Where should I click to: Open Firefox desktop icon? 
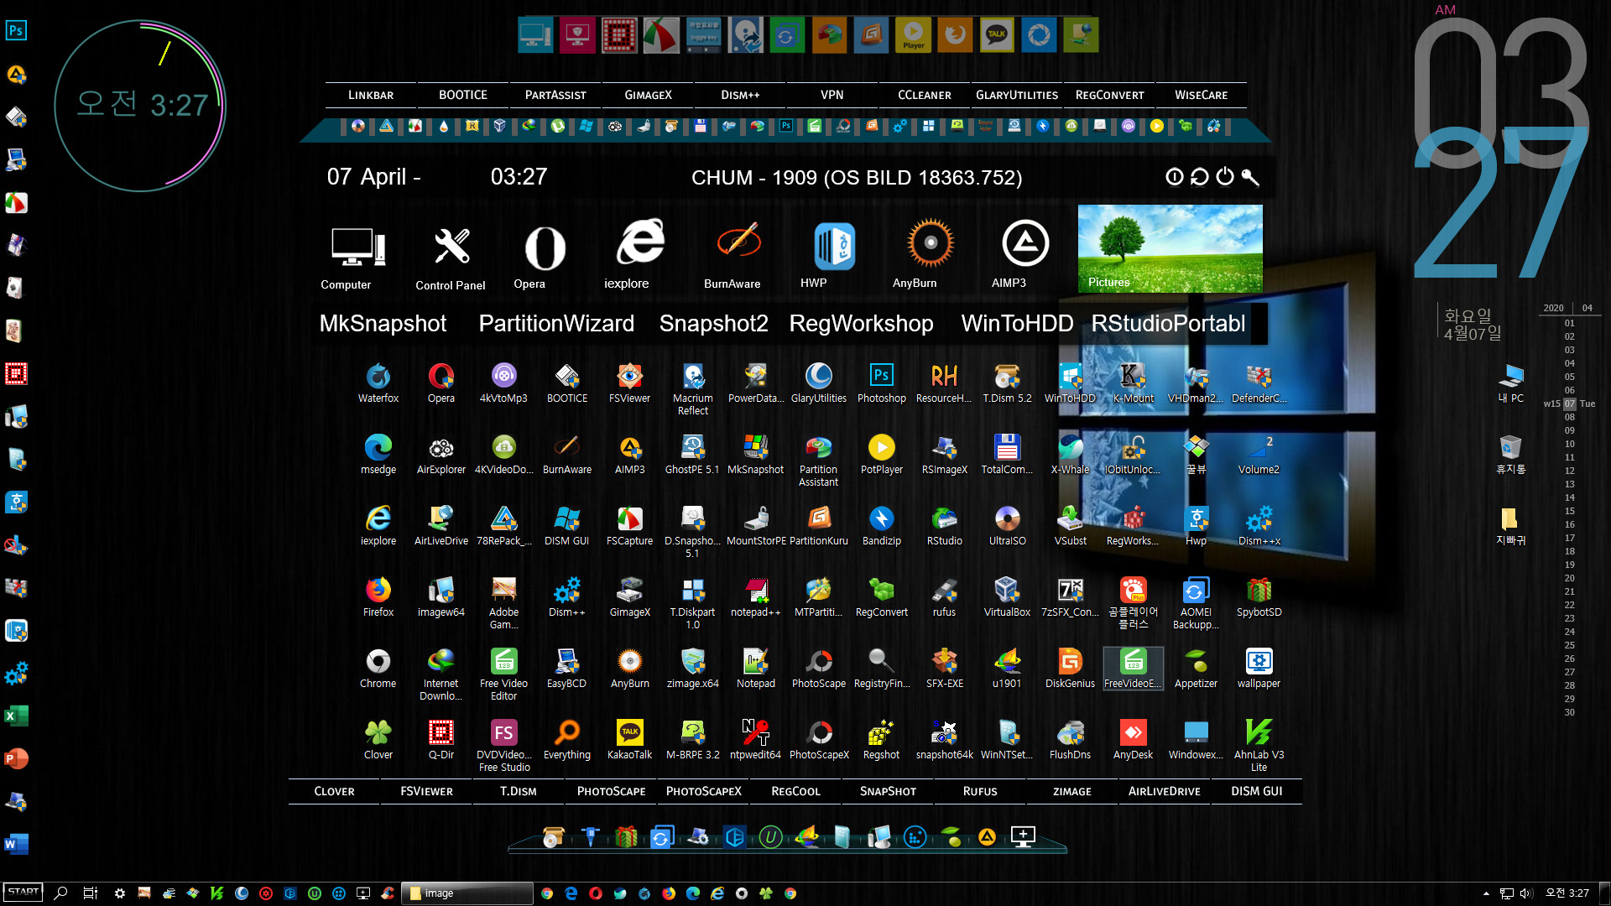pos(378,597)
